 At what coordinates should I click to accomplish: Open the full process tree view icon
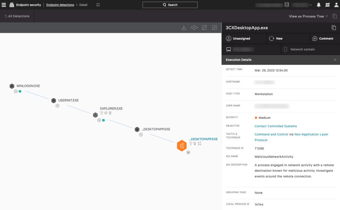tap(194, 28)
